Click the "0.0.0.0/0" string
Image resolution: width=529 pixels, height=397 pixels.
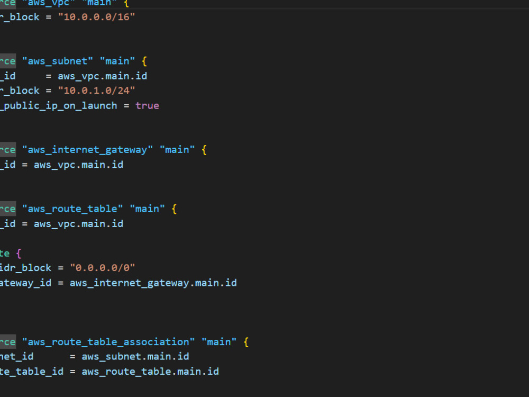click(x=103, y=268)
